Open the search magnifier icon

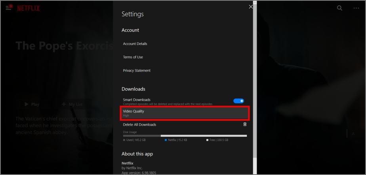[x=339, y=8]
